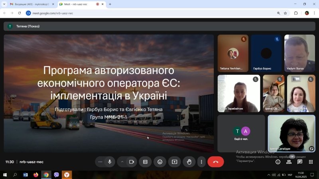Switch to the Gmail Входящие tab

(x=32, y=4)
